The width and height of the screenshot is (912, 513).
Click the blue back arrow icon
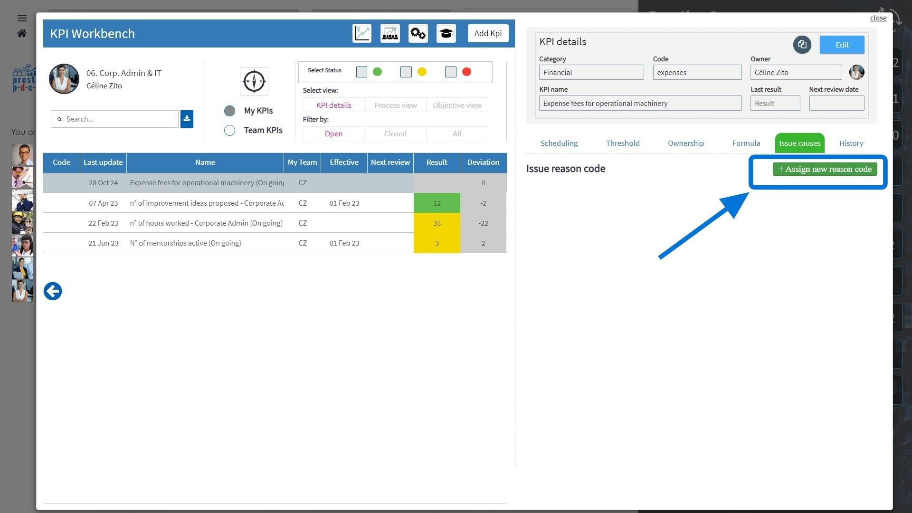pyautogui.click(x=53, y=291)
